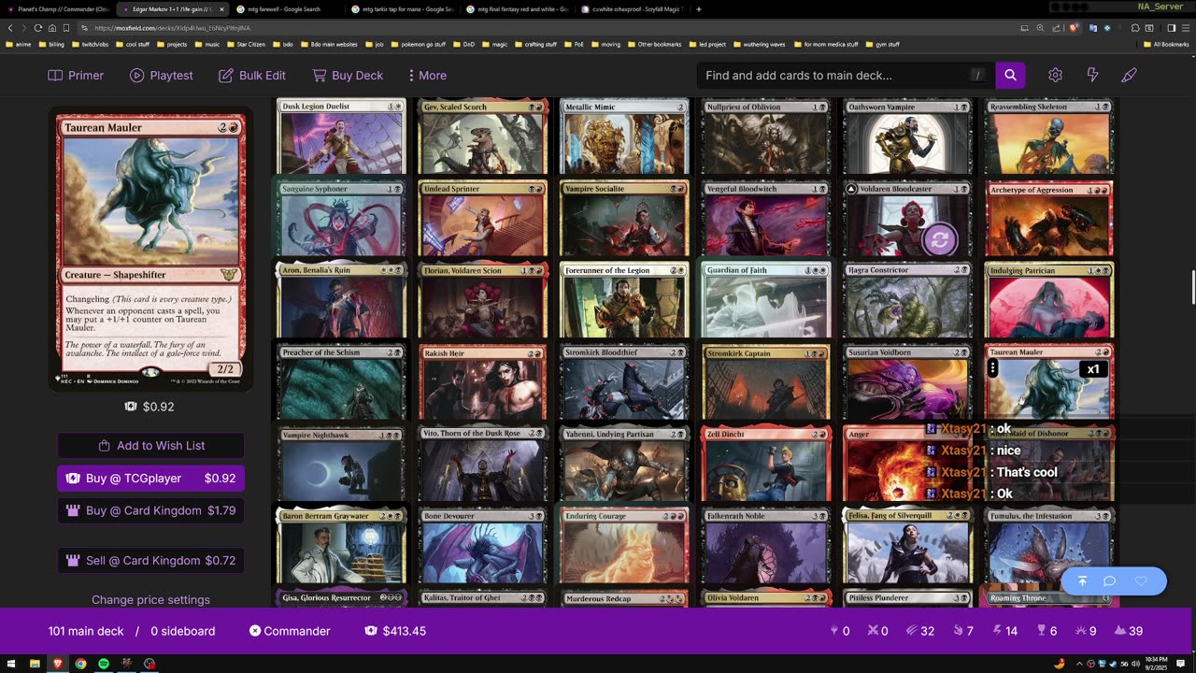Click the Commander format label in footer
Viewport: 1196px width, 673px height.
(290, 631)
